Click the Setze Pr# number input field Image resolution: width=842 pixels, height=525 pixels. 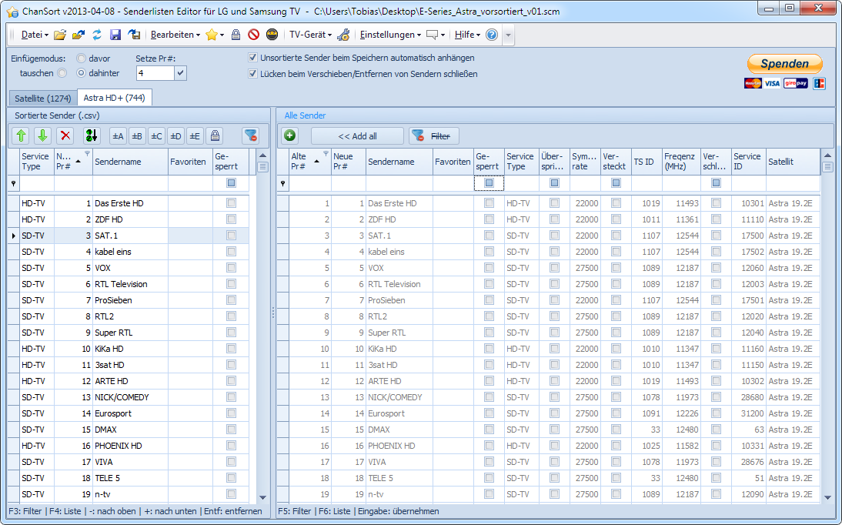pyautogui.click(x=155, y=73)
